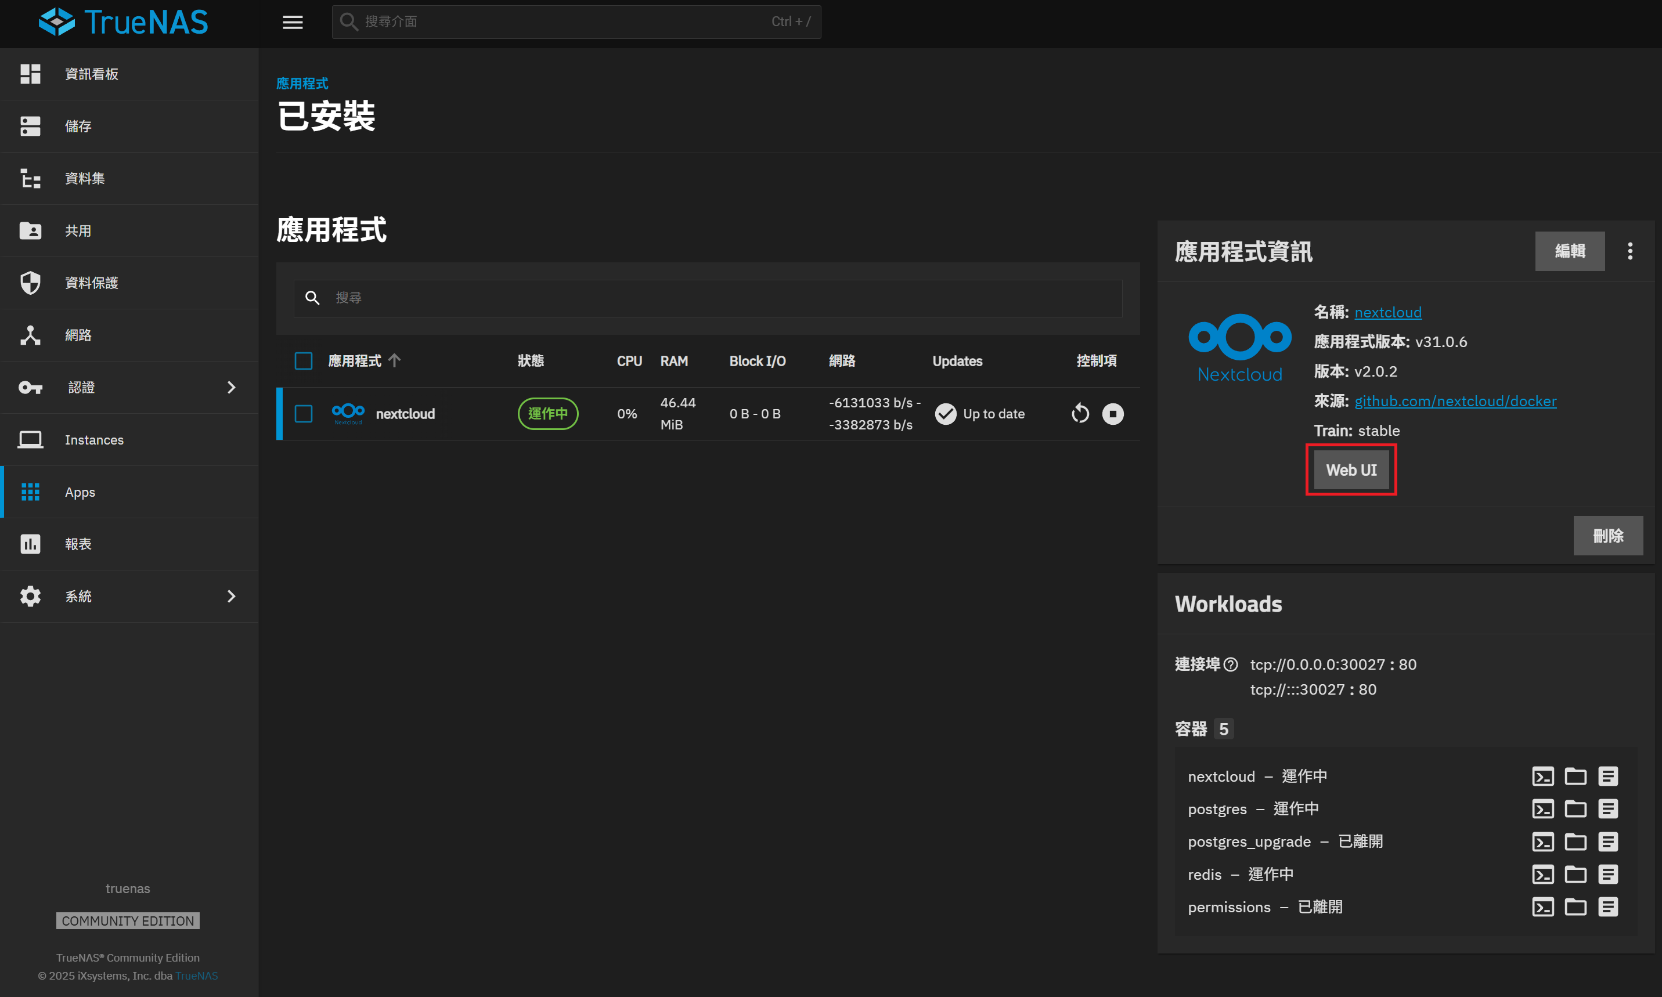Select 資訊看板 in sidebar
Screen dimensions: 1662x997
pyautogui.click(x=129, y=74)
